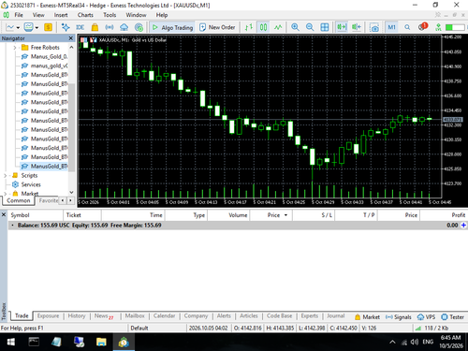Tile chart windows with the grid icon
Screen dimensions: 468x351
325,27
